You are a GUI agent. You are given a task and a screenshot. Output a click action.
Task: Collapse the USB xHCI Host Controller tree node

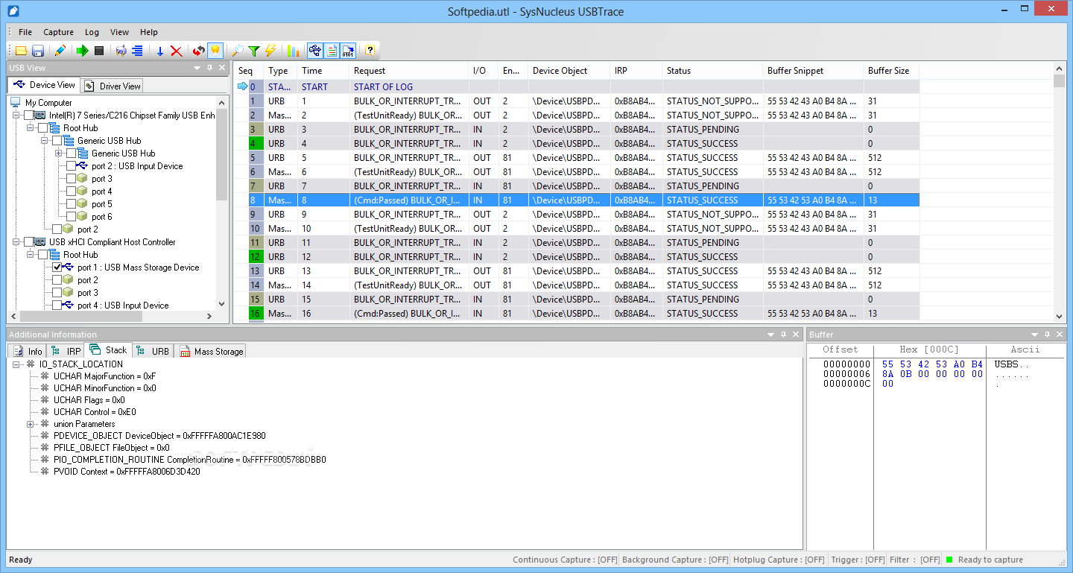16,242
